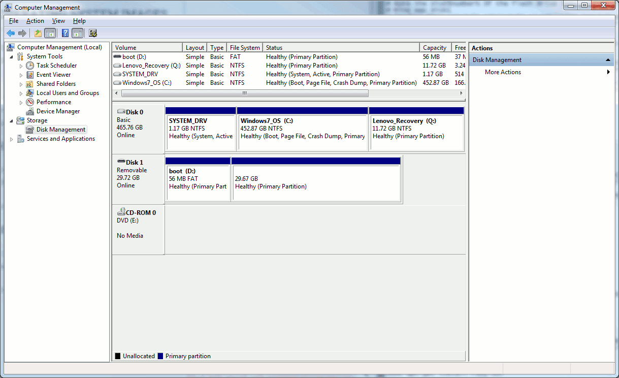Collapse the System Tools tree node
The width and height of the screenshot is (619, 378).
click(x=12, y=57)
